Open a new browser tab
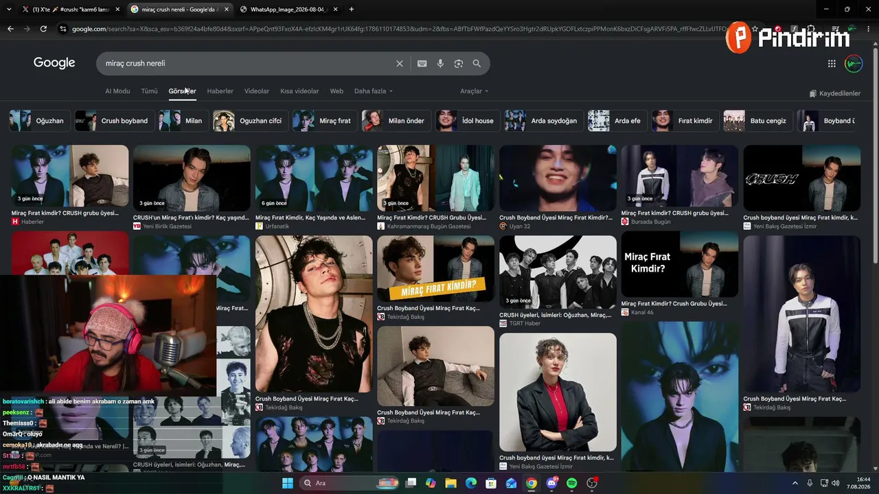Viewport: 879px width, 494px height. point(352,9)
